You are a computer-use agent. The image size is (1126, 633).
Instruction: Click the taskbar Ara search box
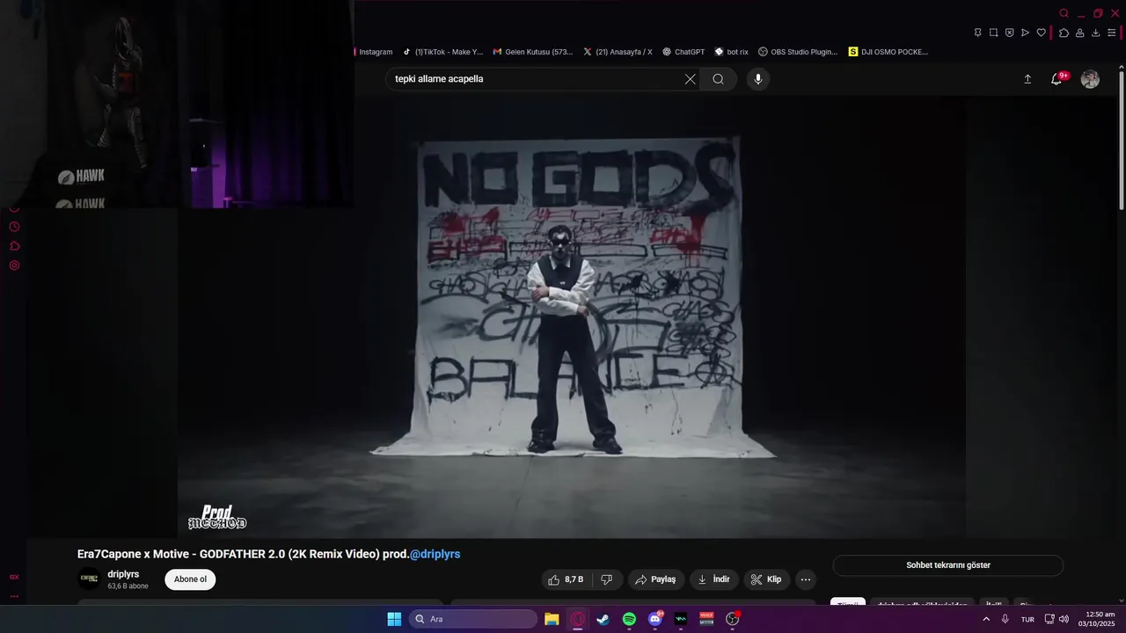point(473,619)
